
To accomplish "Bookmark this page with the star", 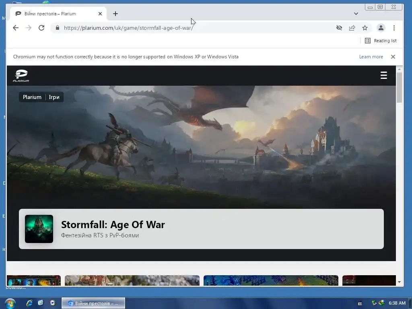I will coord(365,28).
